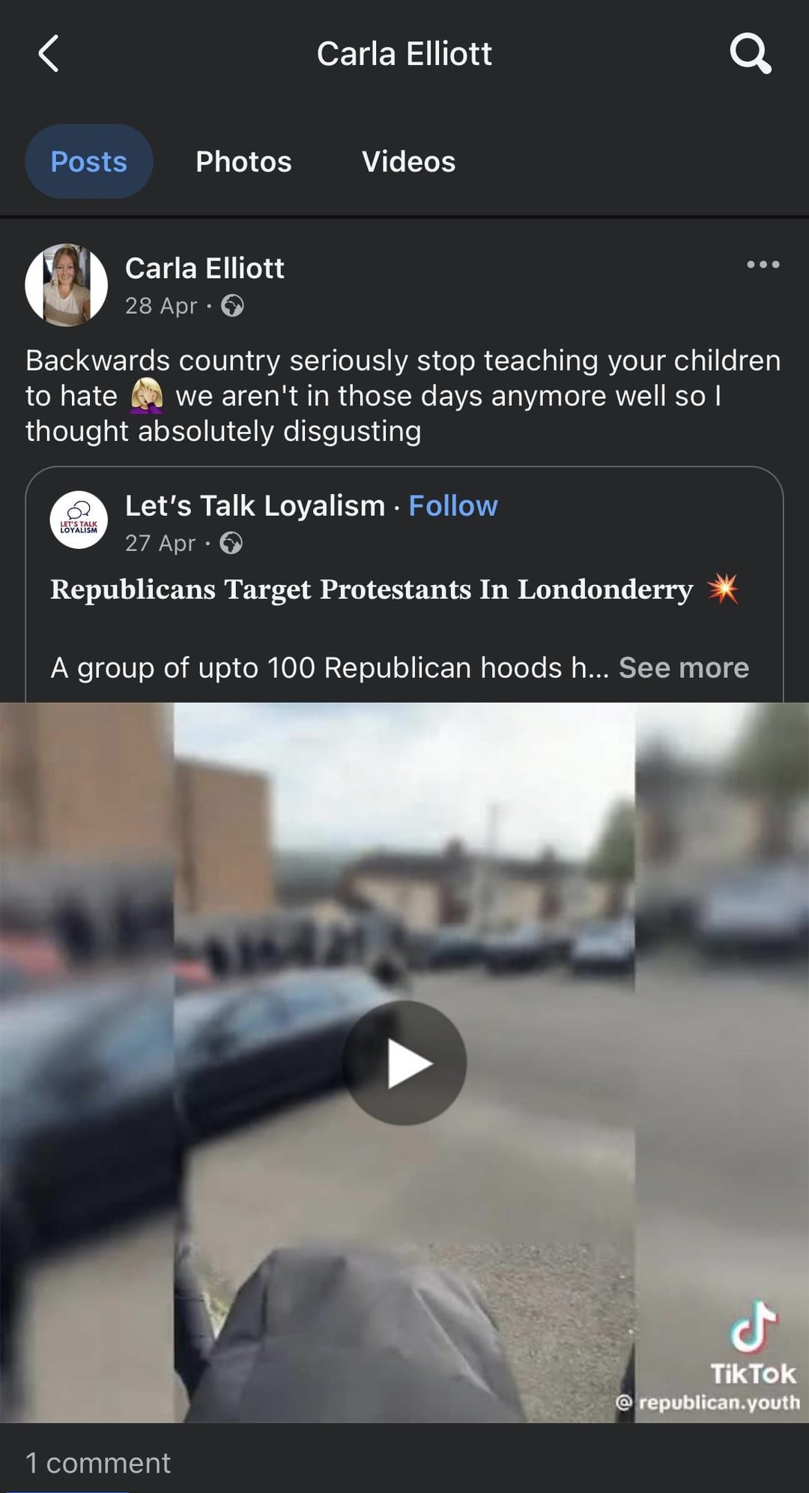Tap the Let's Talk Loyalism page avatar
This screenshot has width=809, height=1493.
coord(79,520)
